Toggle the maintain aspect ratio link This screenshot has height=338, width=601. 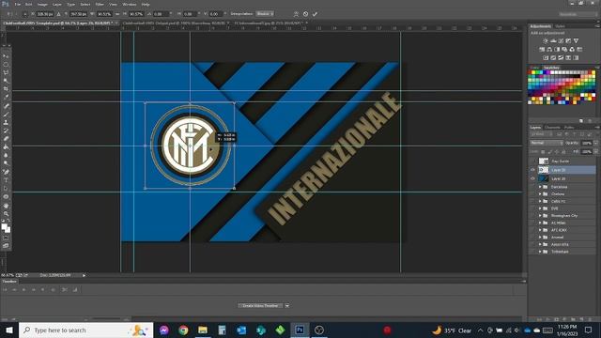pos(117,14)
